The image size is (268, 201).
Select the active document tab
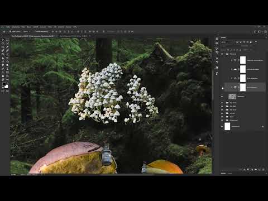tap(32, 36)
